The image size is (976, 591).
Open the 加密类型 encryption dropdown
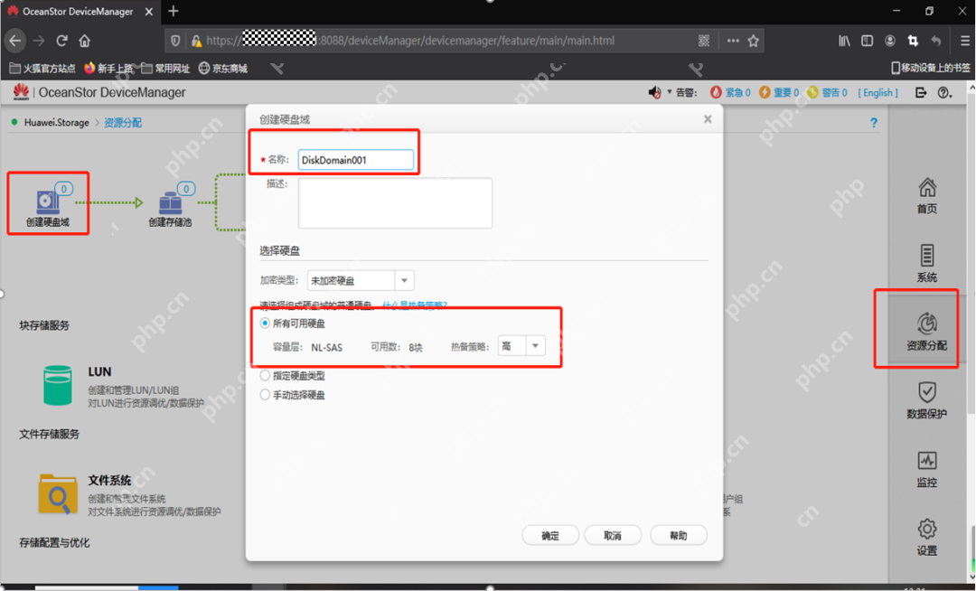click(403, 280)
